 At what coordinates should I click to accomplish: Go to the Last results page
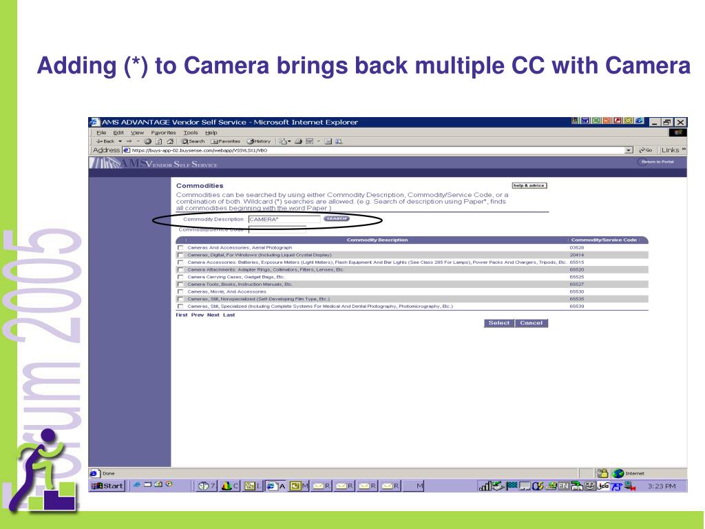(x=229, y=315)
